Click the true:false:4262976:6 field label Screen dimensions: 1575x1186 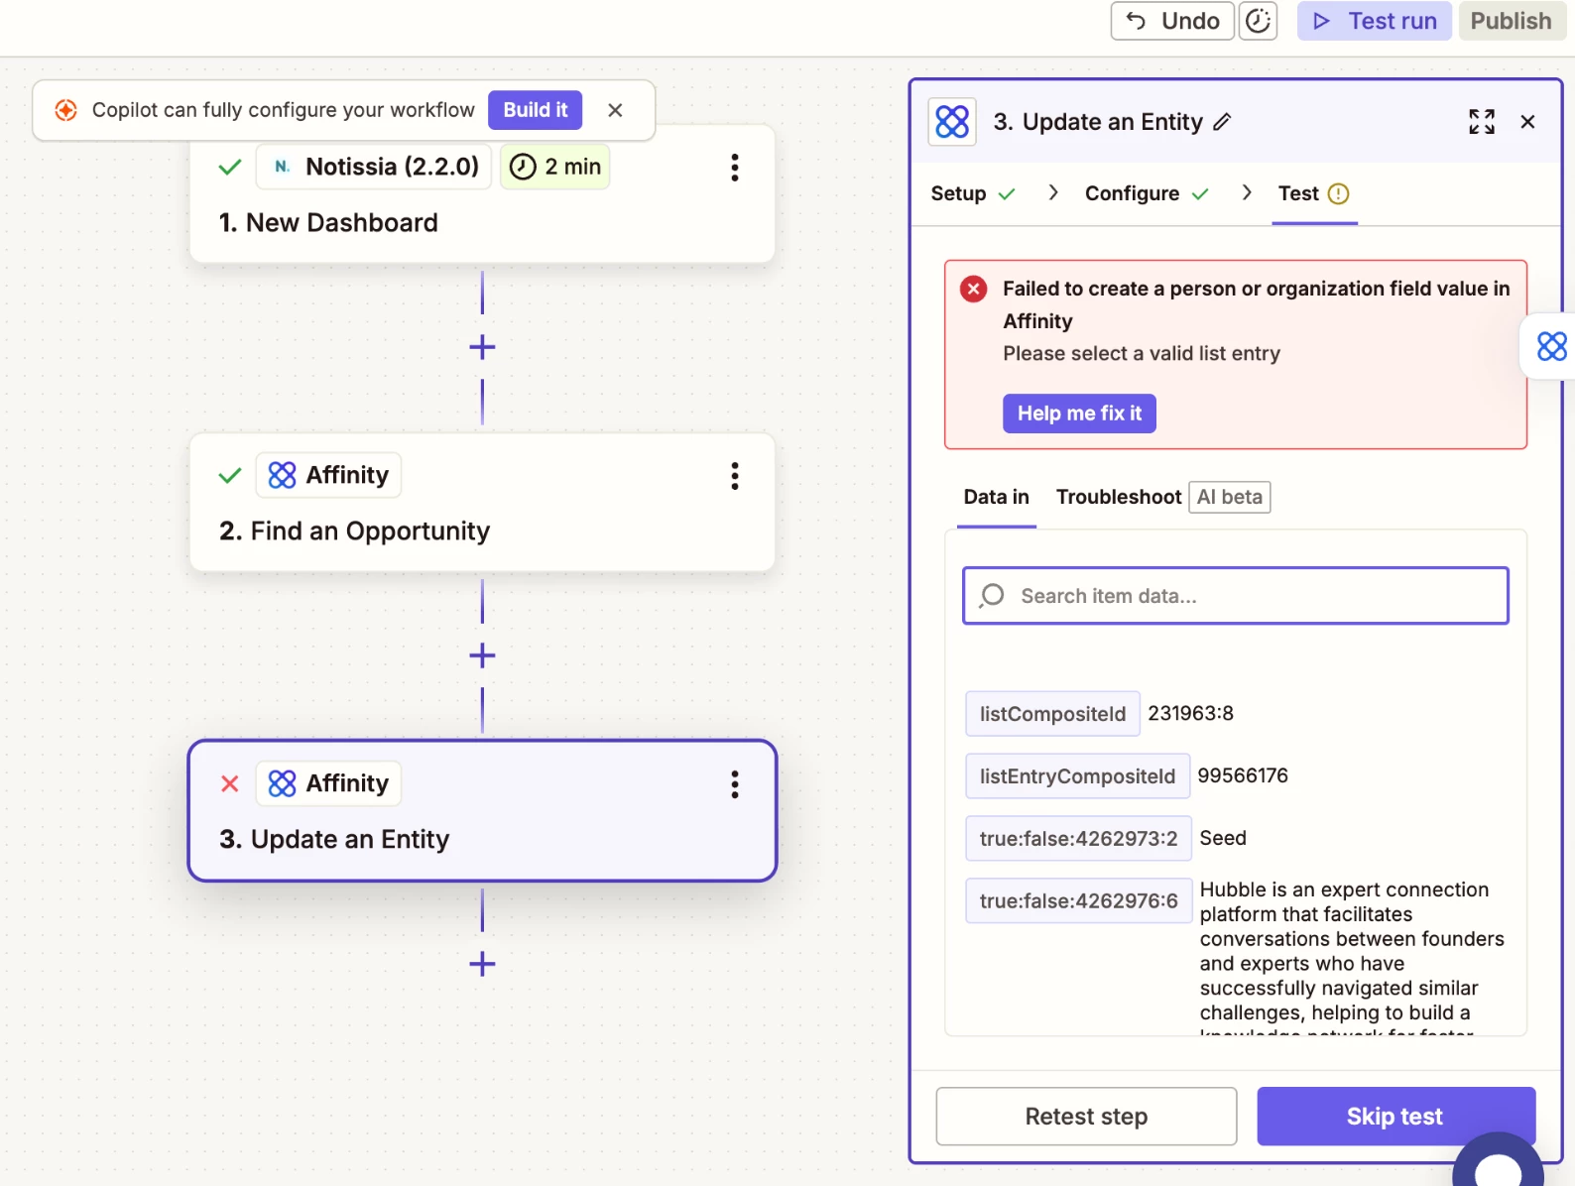point(1079,900)
